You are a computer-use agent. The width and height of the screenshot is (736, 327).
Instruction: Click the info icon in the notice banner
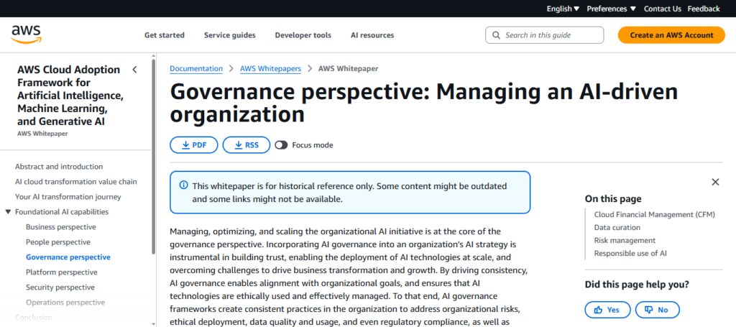pos(183,185)
